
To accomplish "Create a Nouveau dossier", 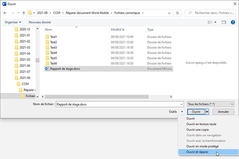I will tap(40, 22).
